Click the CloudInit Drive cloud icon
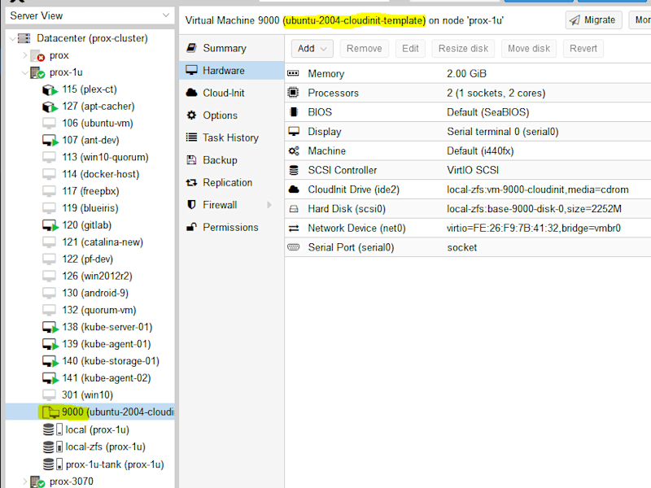The image size is (651, 488). point(294,190)
